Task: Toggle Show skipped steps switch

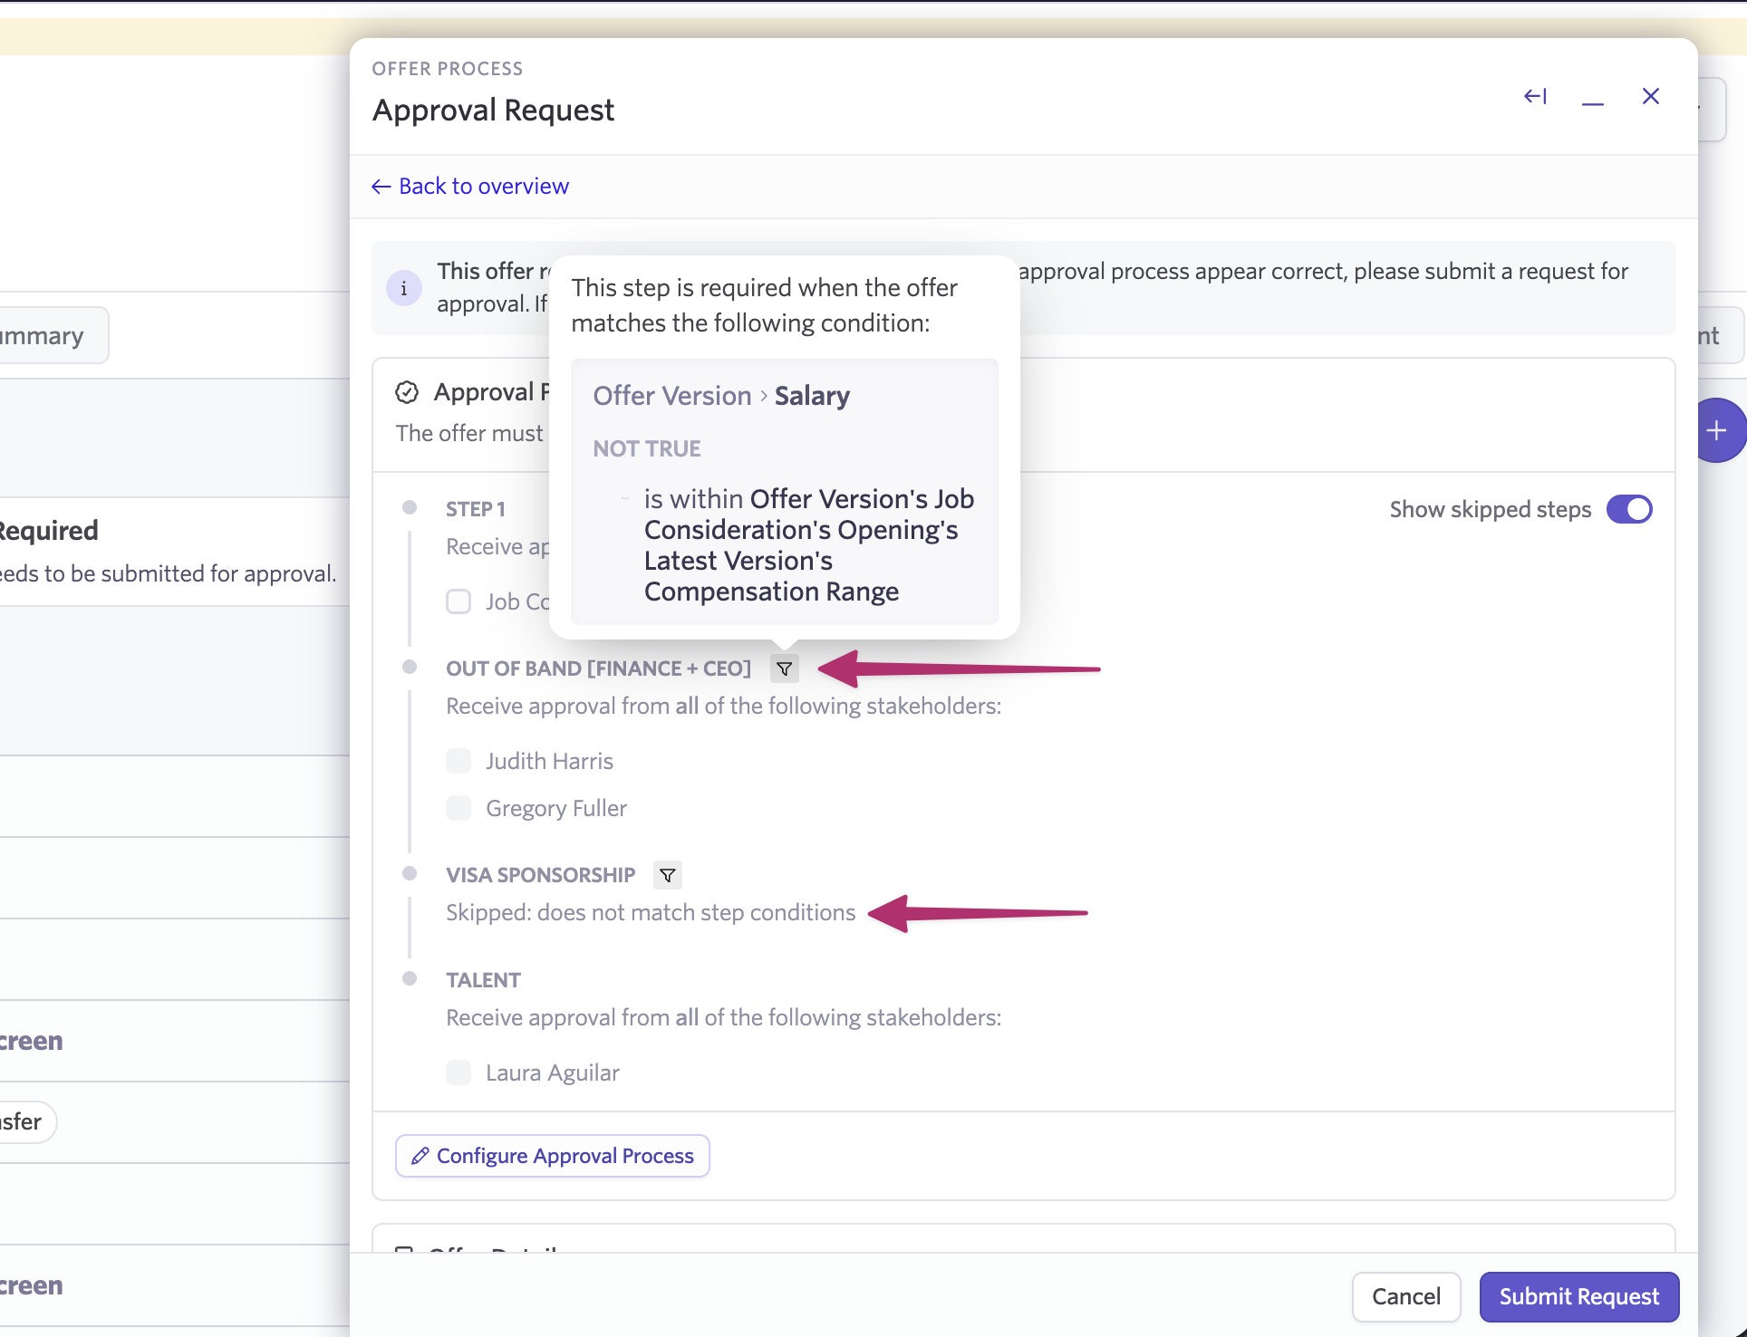Action: coord(1629,509)
